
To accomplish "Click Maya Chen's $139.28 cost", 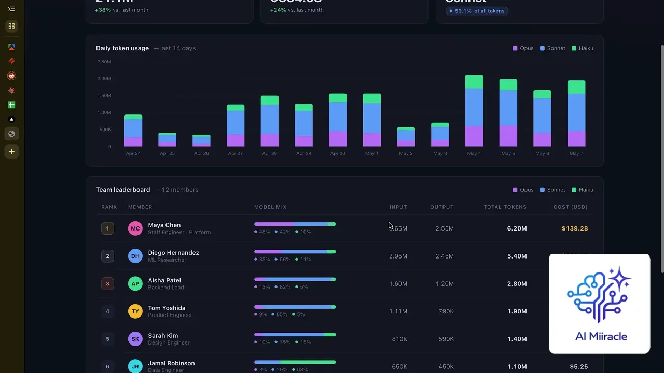I will (x=575, y=228).
